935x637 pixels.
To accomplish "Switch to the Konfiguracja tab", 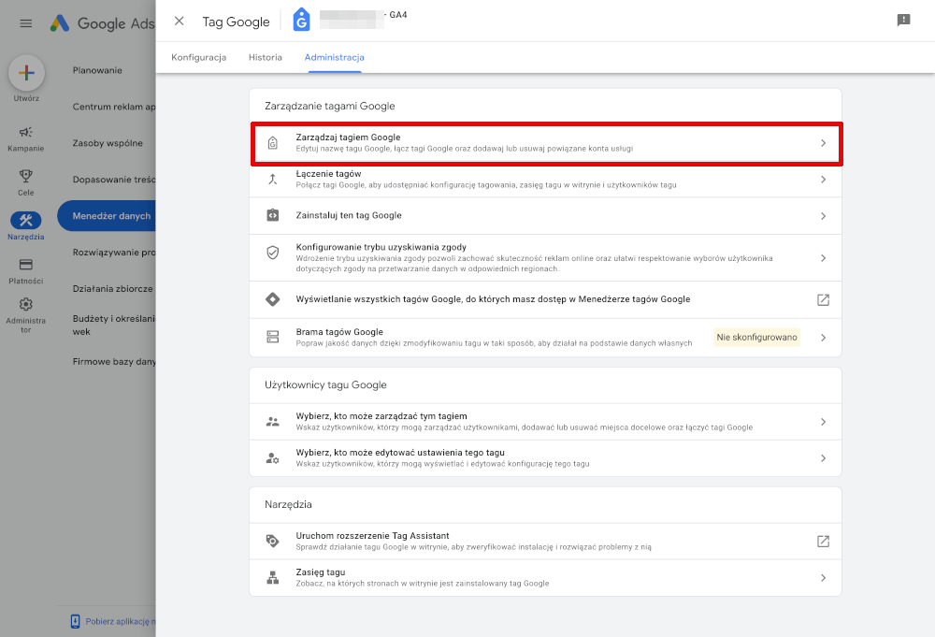I will (x=197, y=57).
